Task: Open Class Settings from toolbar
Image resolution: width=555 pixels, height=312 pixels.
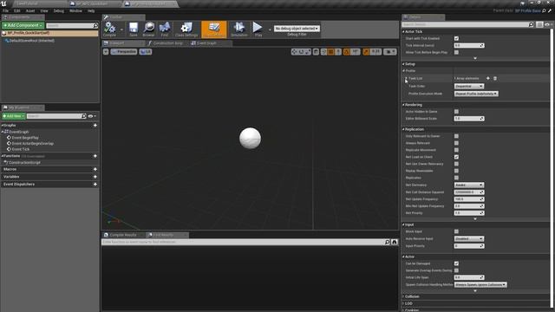Action: 186,29
